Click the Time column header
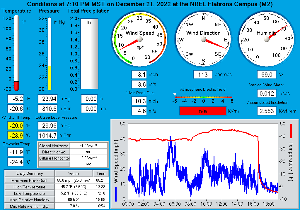Screen dimensions: 300x210 pyautogui.click(x=101, y=174)
